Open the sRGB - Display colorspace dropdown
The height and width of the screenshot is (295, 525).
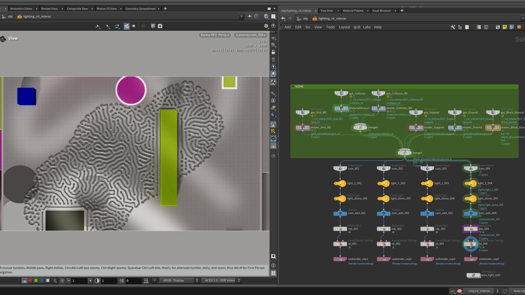coord(178,280)
